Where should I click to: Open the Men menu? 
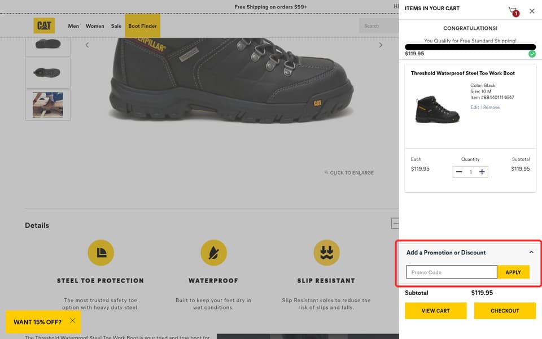coord(73,26)
